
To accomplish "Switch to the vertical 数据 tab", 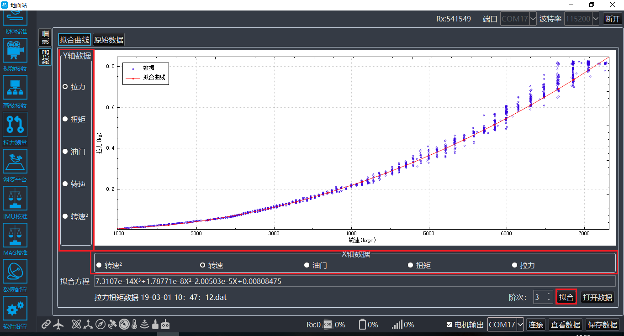I will coord(45,57).
